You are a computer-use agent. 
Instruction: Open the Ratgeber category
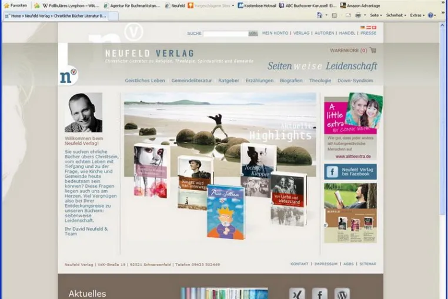click(229, 81)
